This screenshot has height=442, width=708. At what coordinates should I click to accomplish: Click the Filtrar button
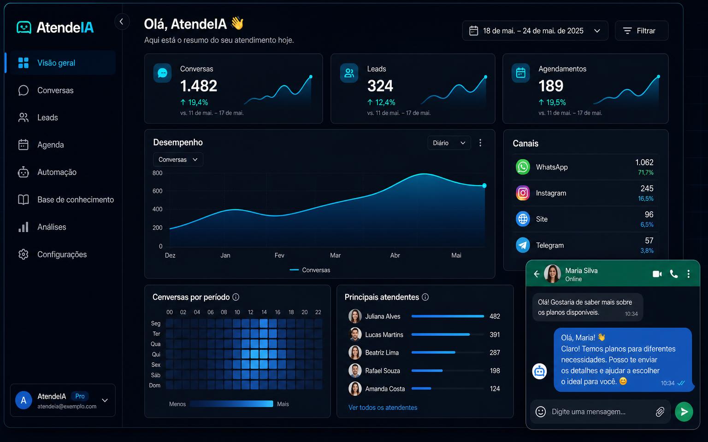click(x=641, y=31)
